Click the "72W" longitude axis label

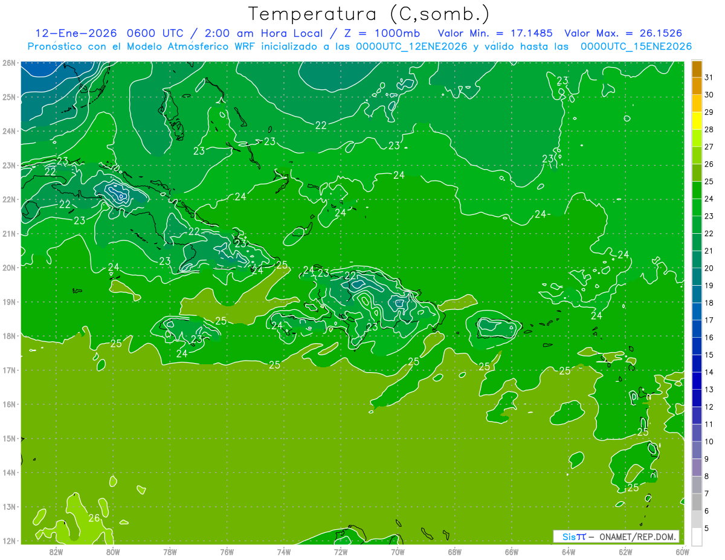(x=341, y=552)
